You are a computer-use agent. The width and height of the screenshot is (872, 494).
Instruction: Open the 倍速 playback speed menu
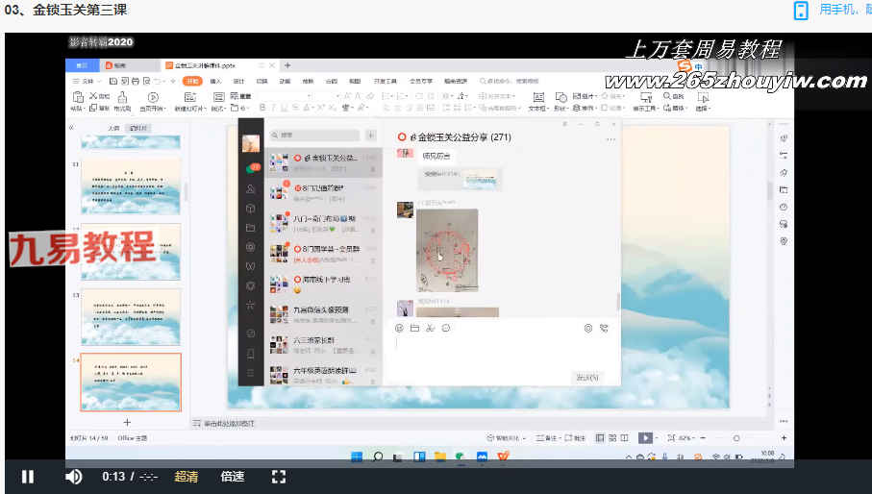(232, 477)
